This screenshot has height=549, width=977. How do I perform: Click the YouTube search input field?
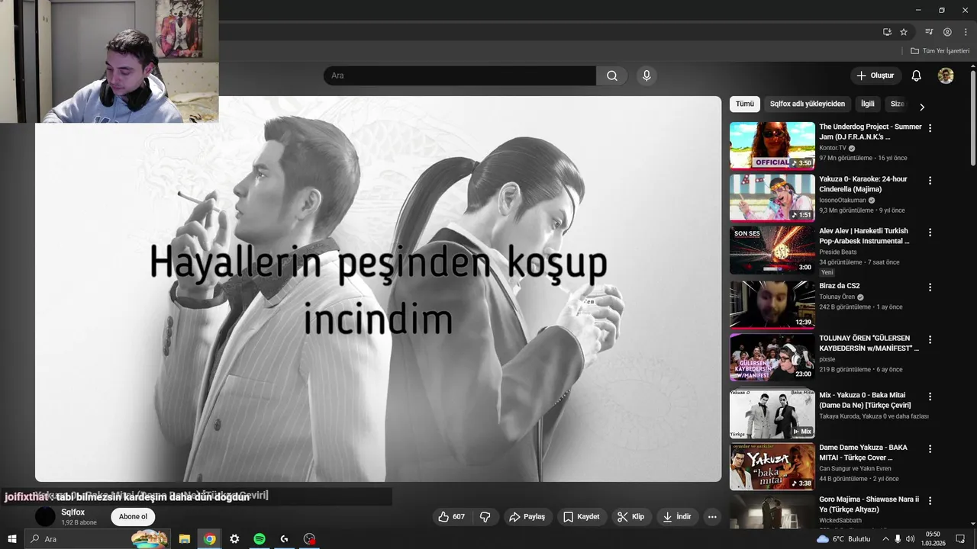click(459, 75)
